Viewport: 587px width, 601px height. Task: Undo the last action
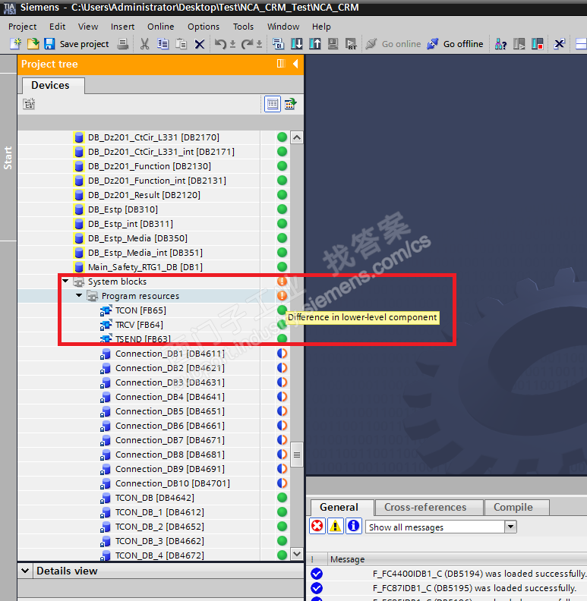(x=219, y=44)
